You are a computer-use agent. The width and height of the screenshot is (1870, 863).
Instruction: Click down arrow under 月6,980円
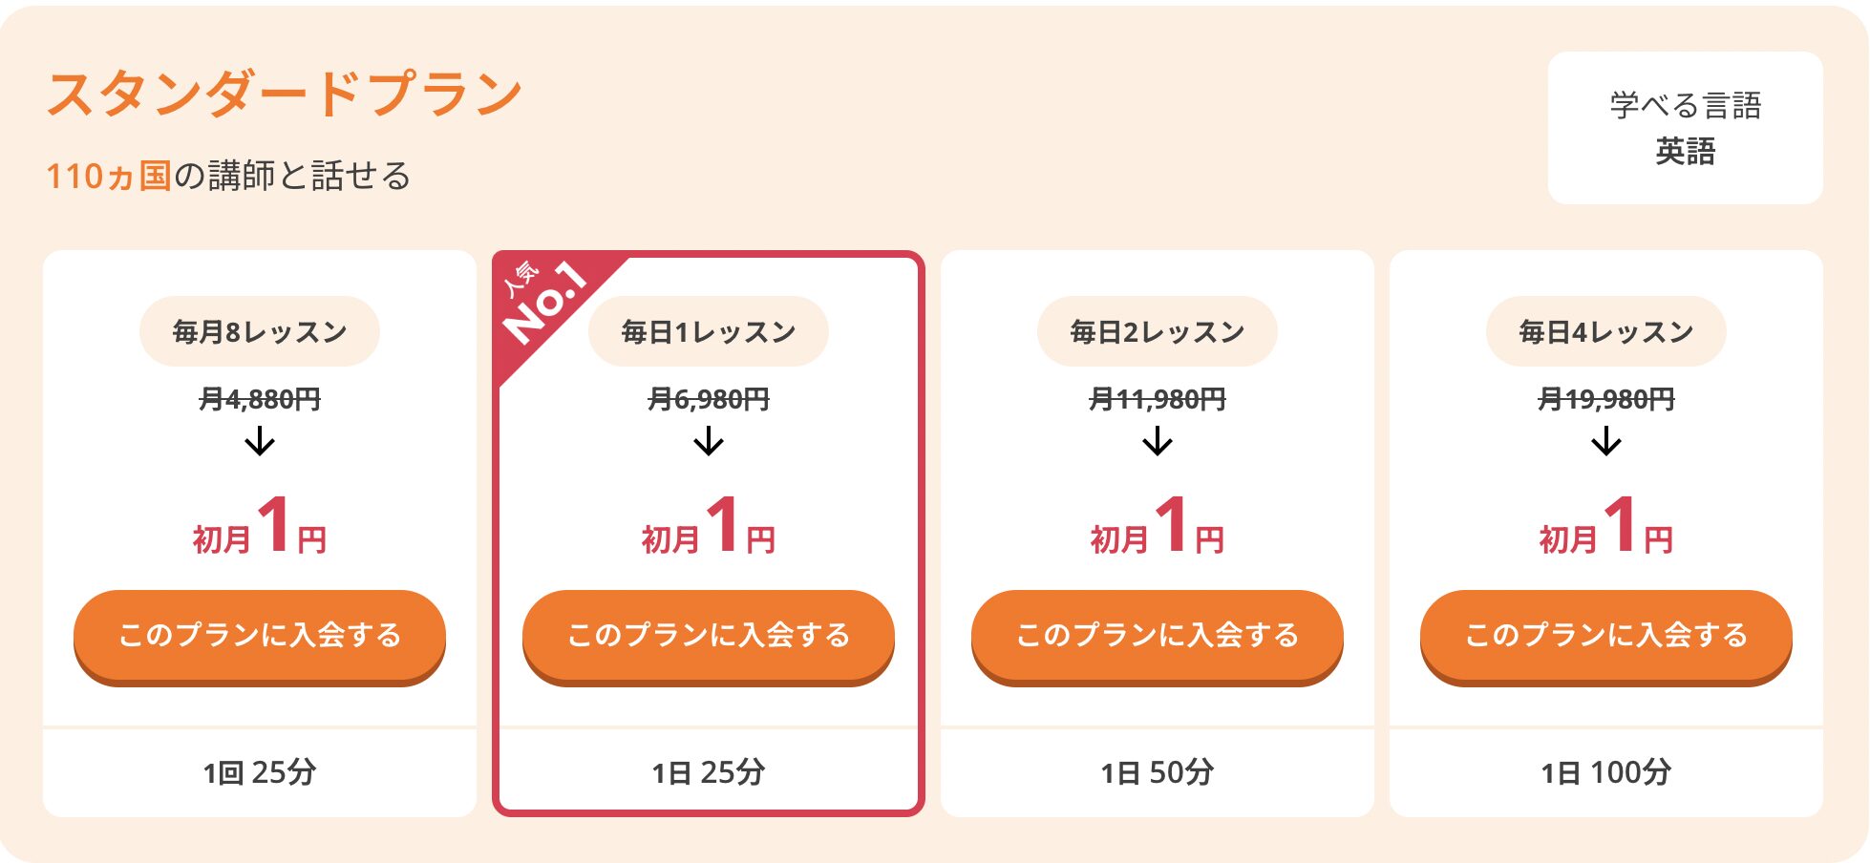click(x=709, y=441)
